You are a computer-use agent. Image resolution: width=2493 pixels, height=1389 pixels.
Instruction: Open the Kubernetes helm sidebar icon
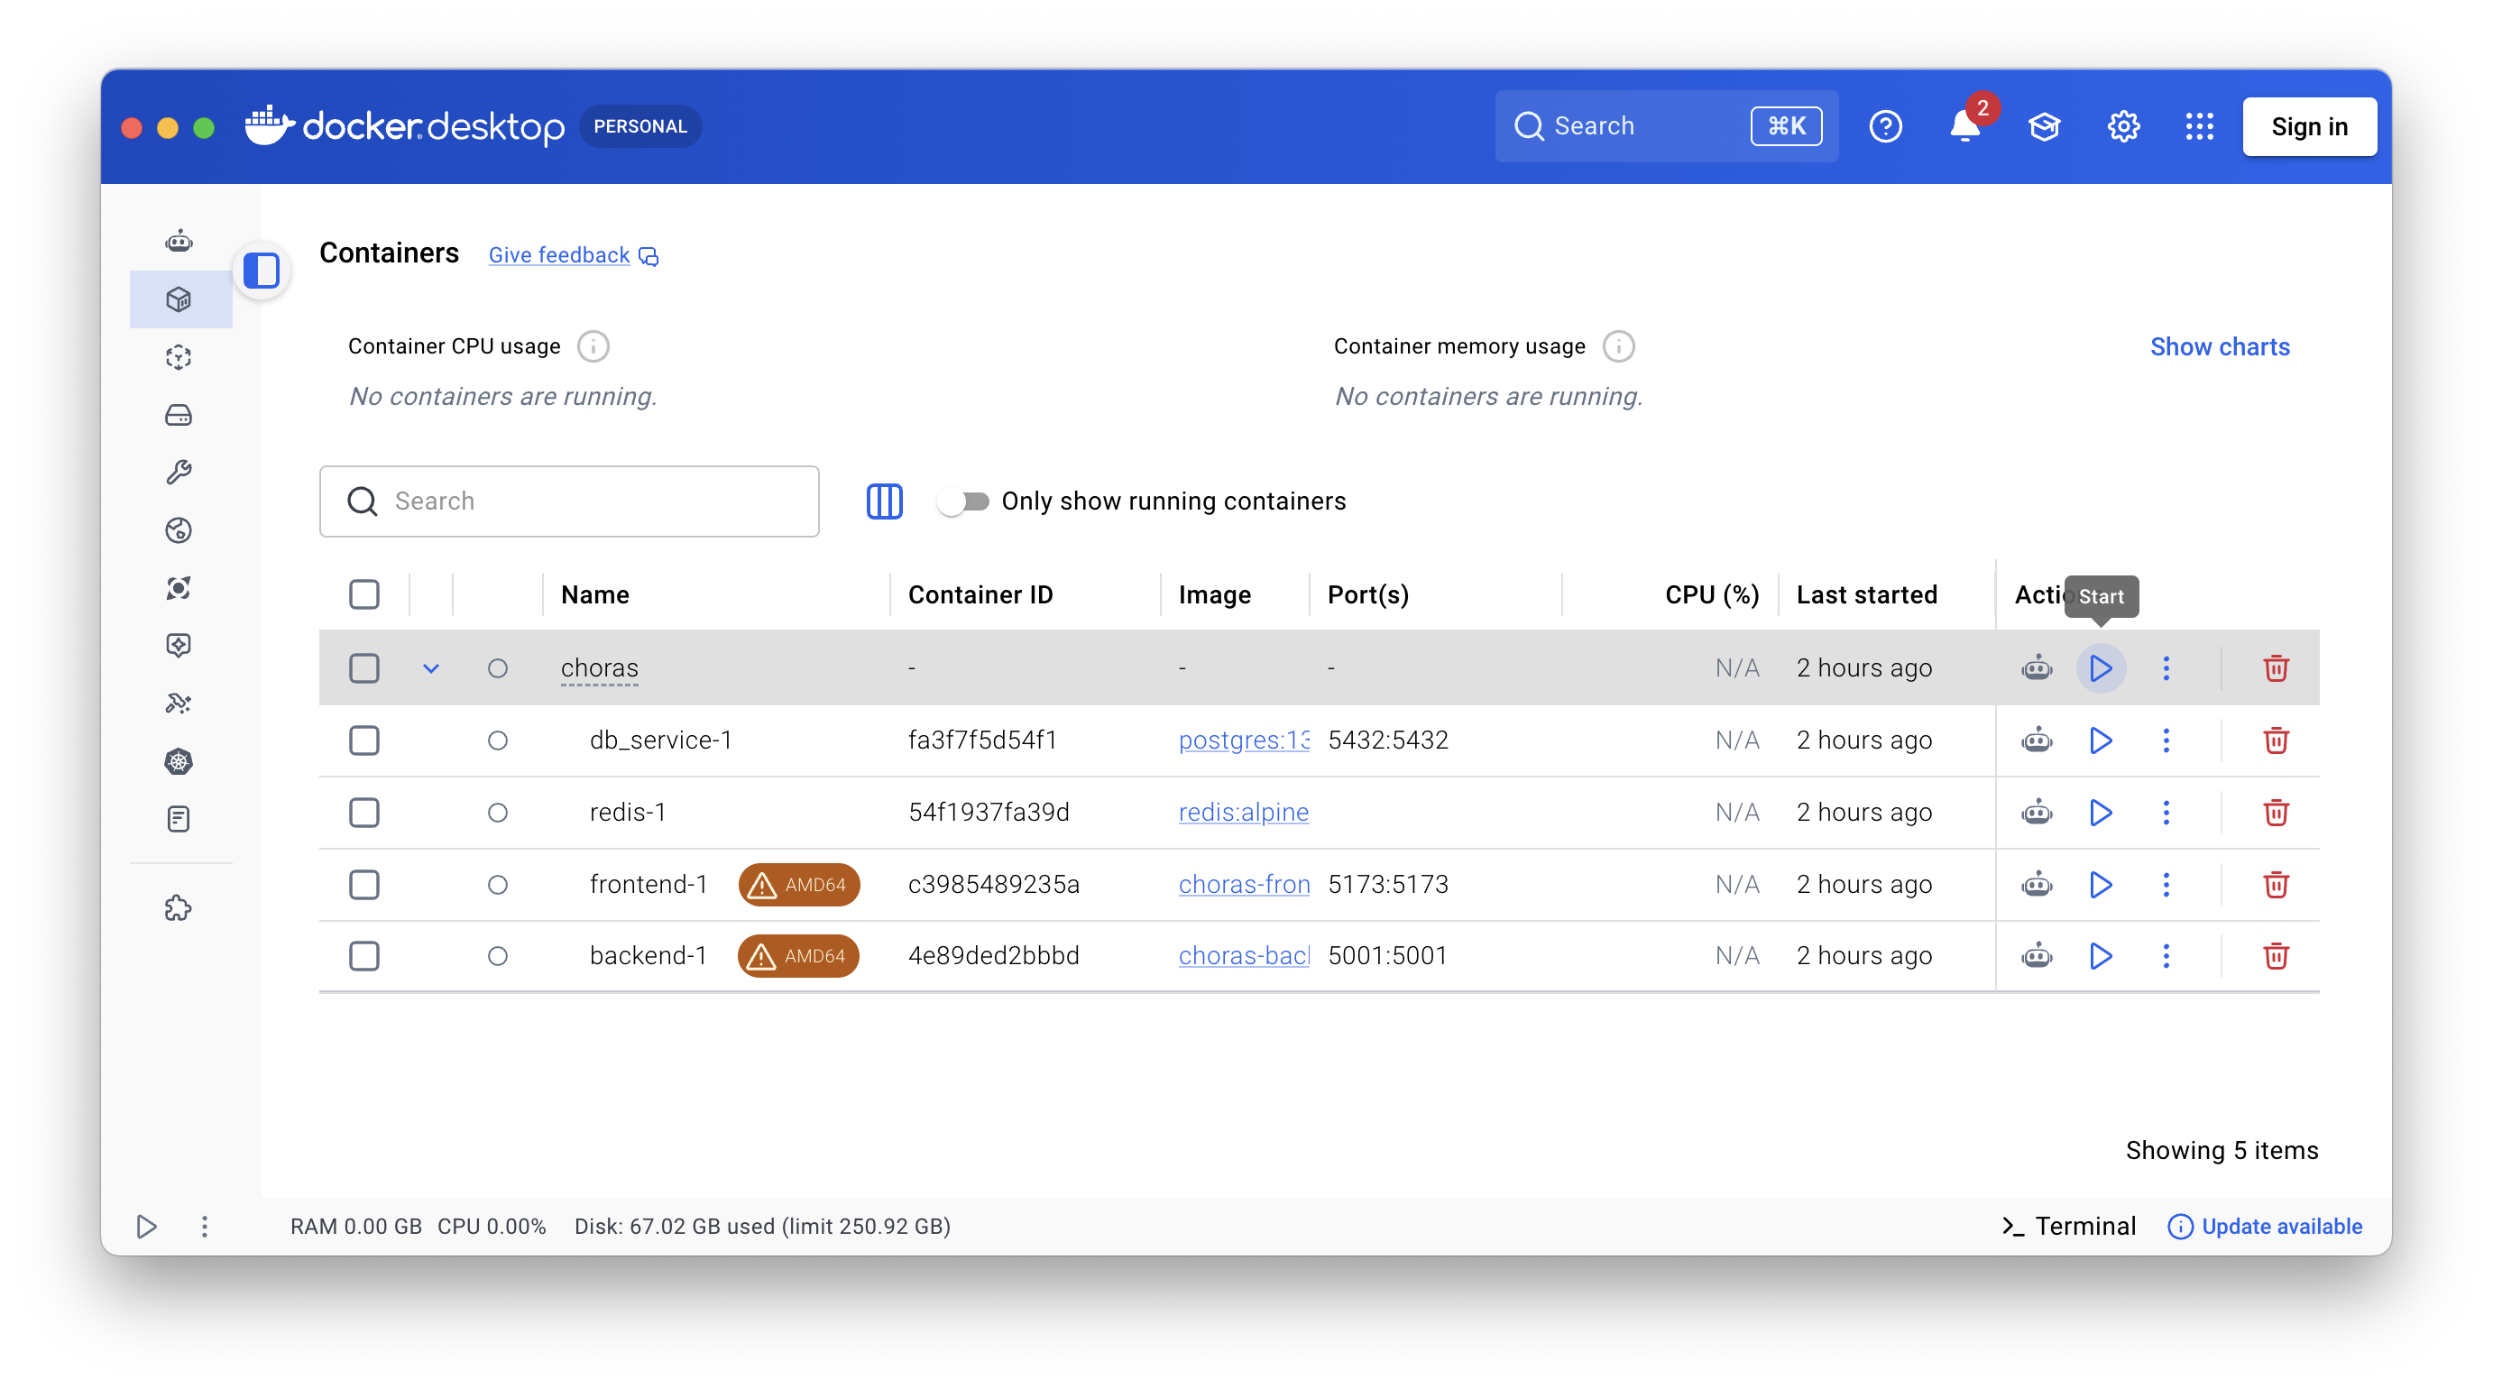click(179, 762)
